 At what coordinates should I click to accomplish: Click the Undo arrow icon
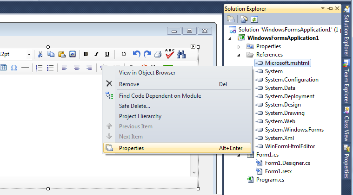[x=136, y=54]
